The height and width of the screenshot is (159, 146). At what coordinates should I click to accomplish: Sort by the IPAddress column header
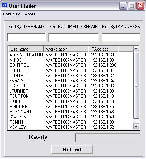click(x=103, y=49)
